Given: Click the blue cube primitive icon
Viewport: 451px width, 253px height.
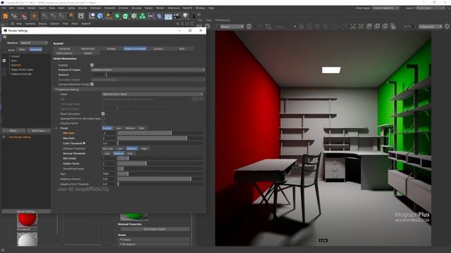Looking at the screenshot, I should tap(100, 16).
